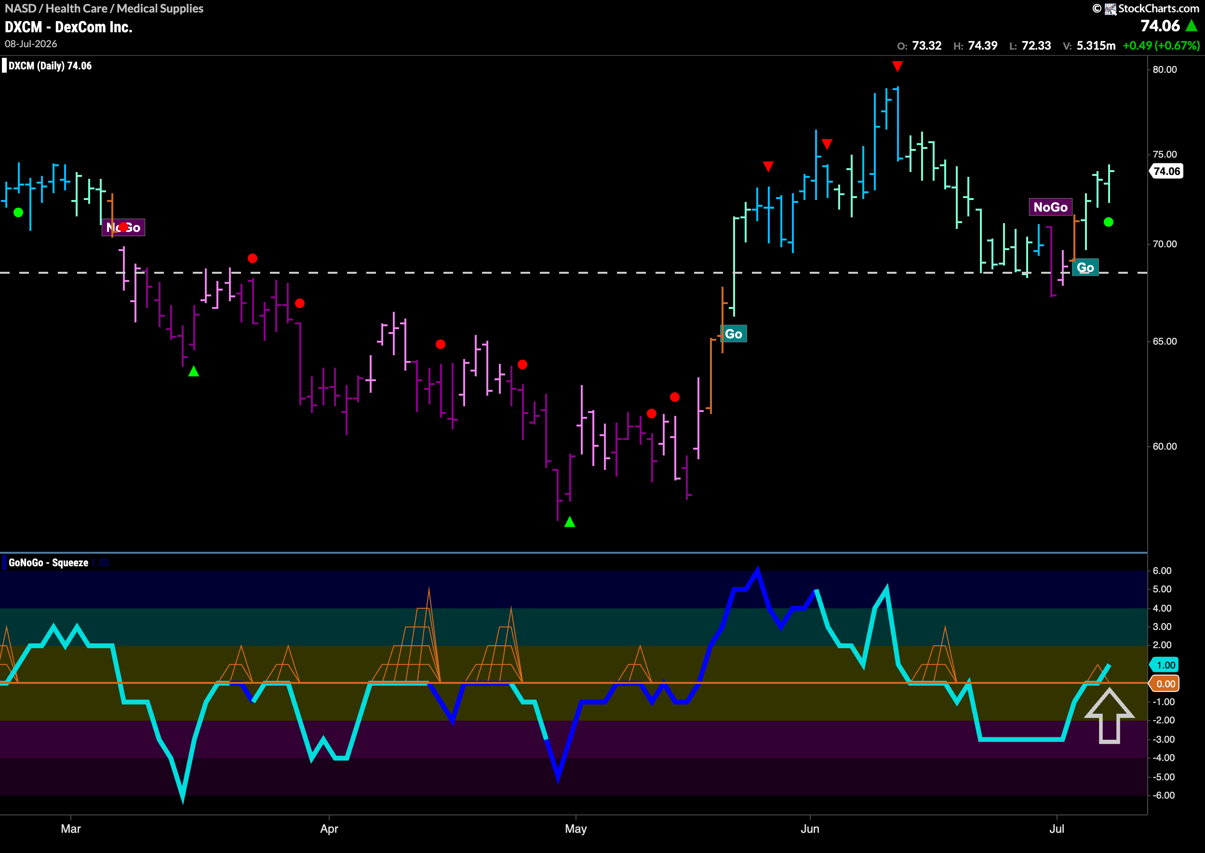The width and height of the screenshot is (1205, 853).
Task: Click the 08-Jul-2026 date label
Action: (x=31, y=43)
